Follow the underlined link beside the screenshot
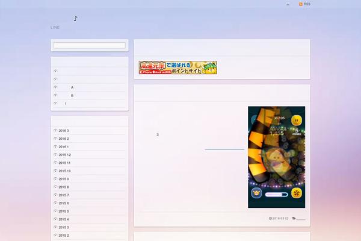Viewport: 361px width, 241px height. pos(224,148)
